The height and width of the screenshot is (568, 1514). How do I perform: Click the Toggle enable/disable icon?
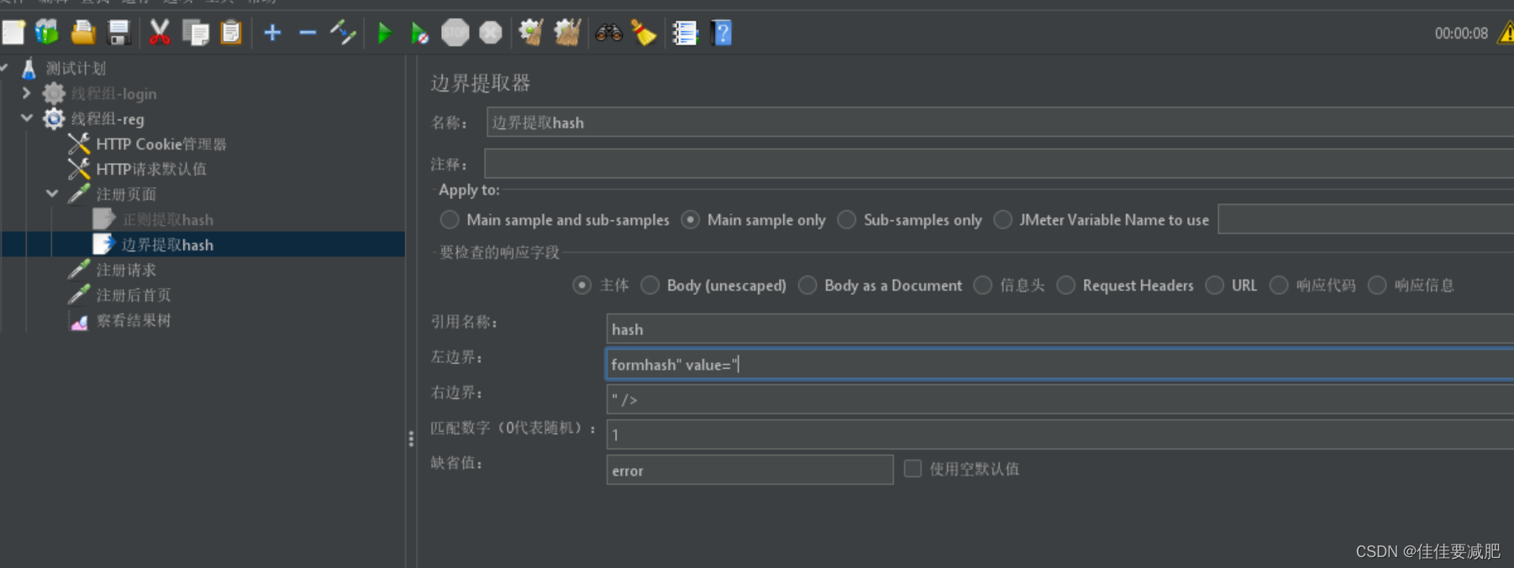tap(343, 33)
